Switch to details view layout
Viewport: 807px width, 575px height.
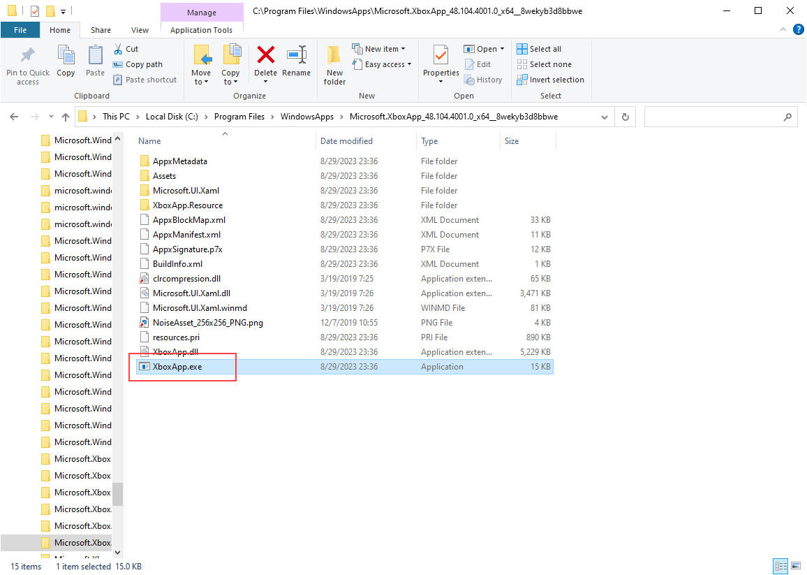[x=780, y=566]
